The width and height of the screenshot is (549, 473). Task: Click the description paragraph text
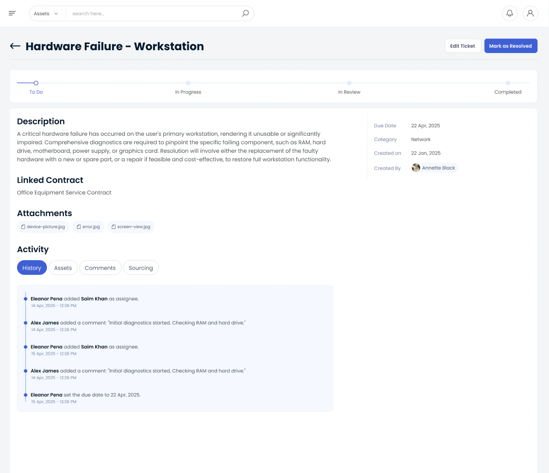click(x=174, y=147)
